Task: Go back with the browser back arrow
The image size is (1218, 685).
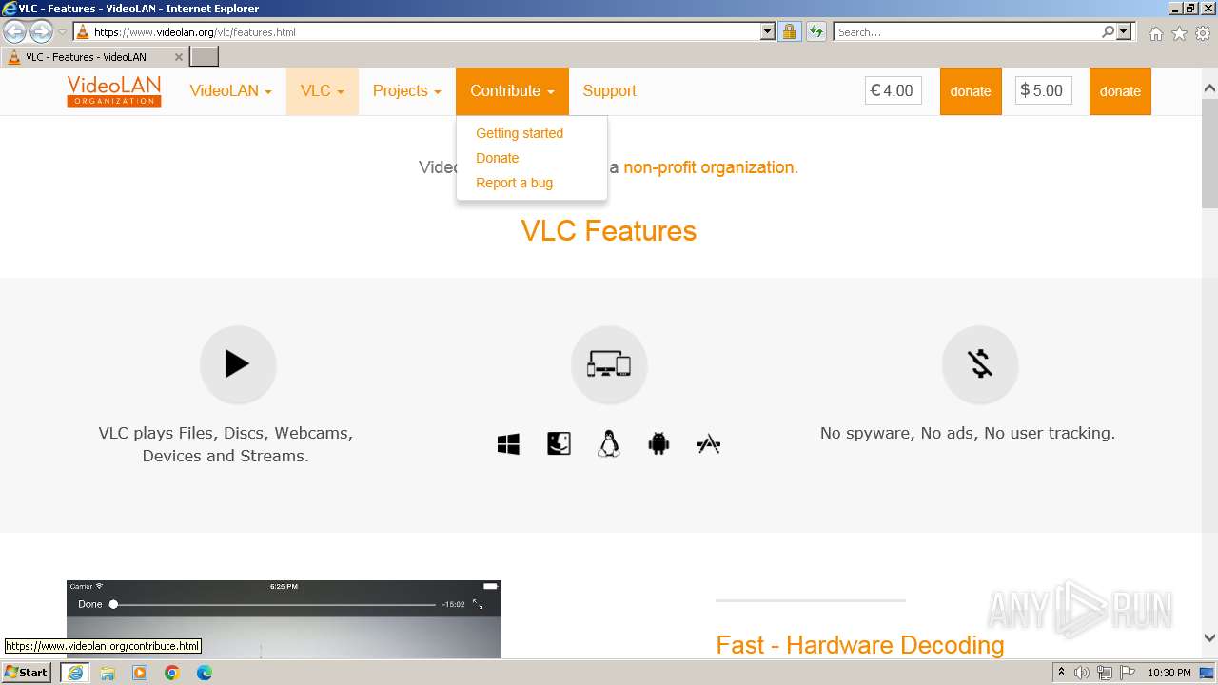Action: click(14, 32)
